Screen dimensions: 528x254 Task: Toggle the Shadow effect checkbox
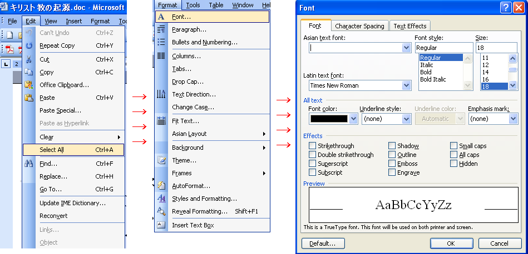pos(392,146)
